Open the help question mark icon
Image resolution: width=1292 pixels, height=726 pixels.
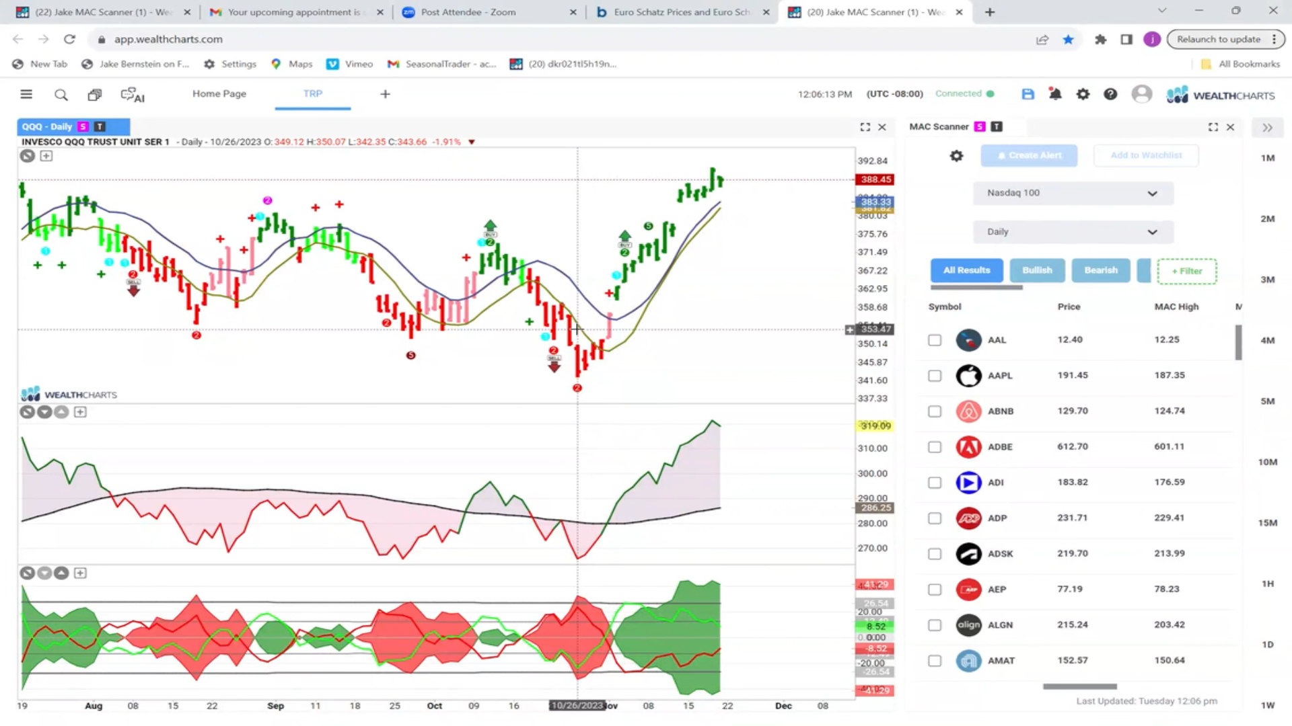pos(1110,94)
